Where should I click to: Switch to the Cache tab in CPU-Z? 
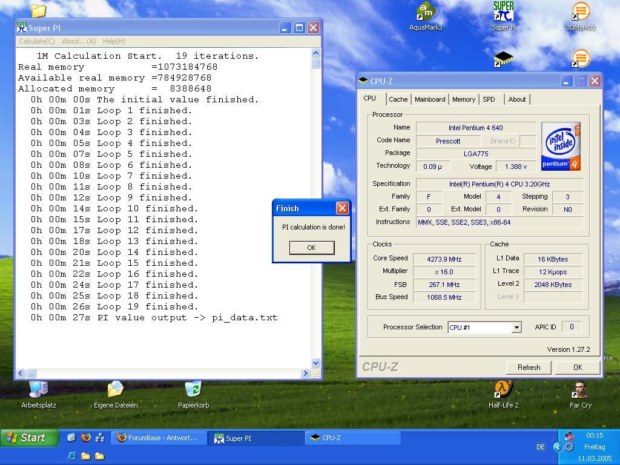click(398, 99)
